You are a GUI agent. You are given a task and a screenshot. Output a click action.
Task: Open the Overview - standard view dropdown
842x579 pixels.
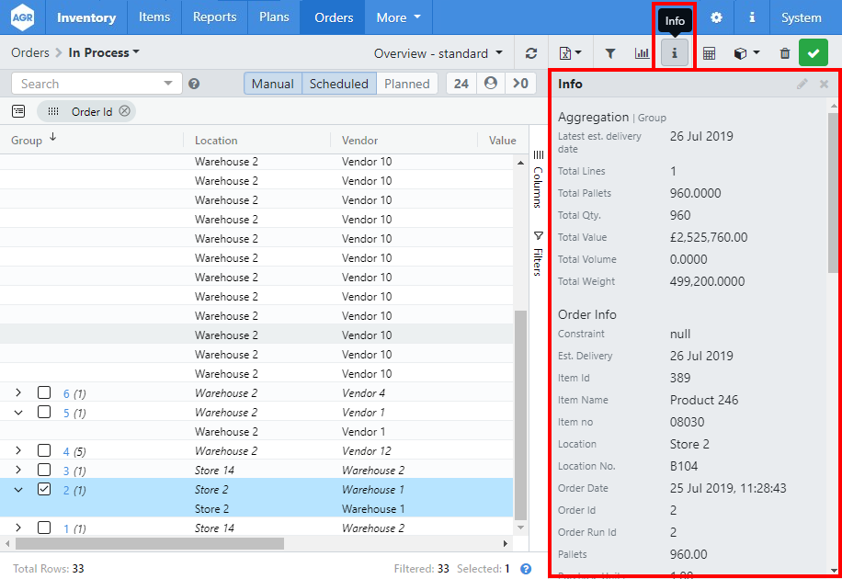click(x=438, y=53)
